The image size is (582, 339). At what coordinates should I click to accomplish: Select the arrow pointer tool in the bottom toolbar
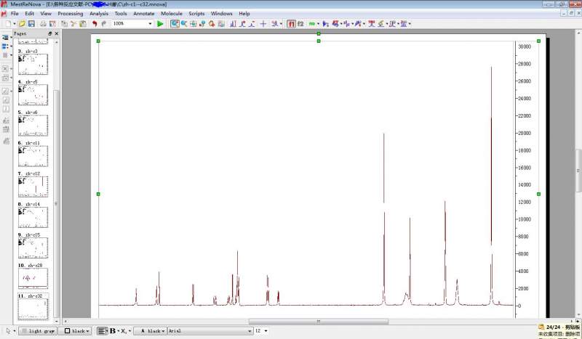pyautogui.click(x=8, y=331)
